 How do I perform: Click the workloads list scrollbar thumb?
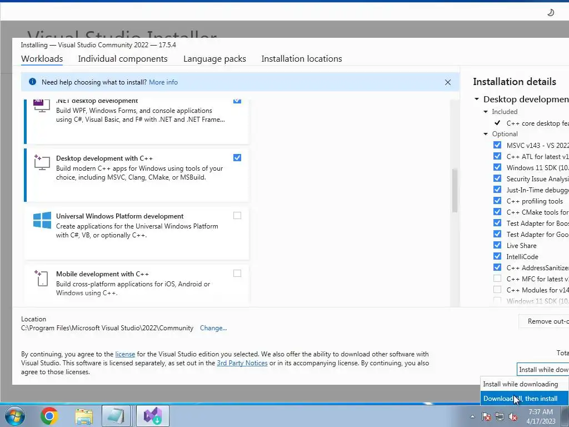pos(455,191)
